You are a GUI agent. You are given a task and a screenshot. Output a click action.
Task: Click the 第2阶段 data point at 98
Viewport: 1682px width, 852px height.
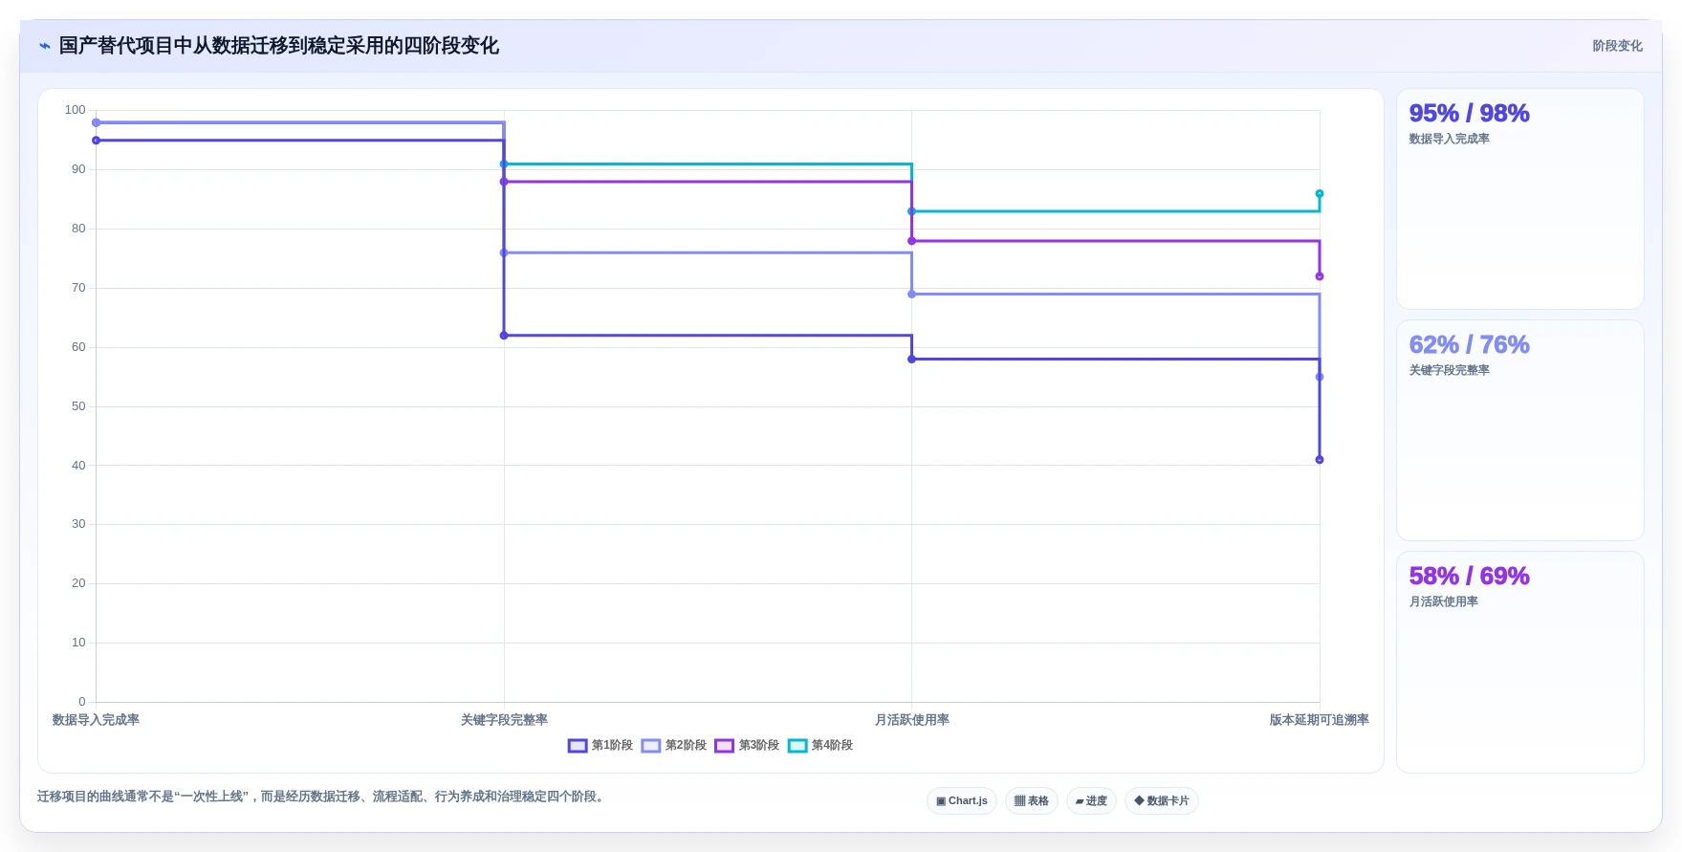[x=96, y=122]
